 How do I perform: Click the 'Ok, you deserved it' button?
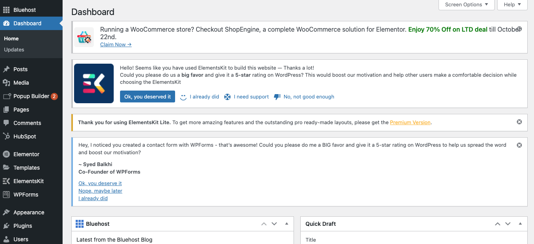[147, 96]
